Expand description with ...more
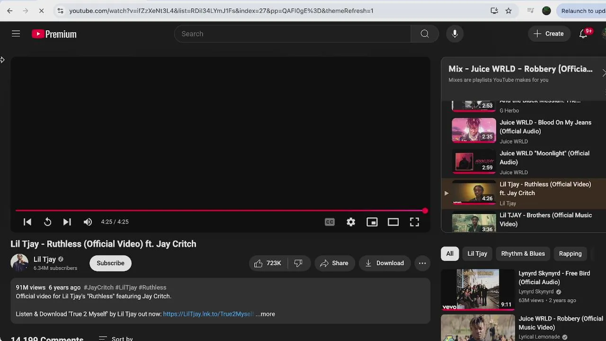 tap(265, 314)
